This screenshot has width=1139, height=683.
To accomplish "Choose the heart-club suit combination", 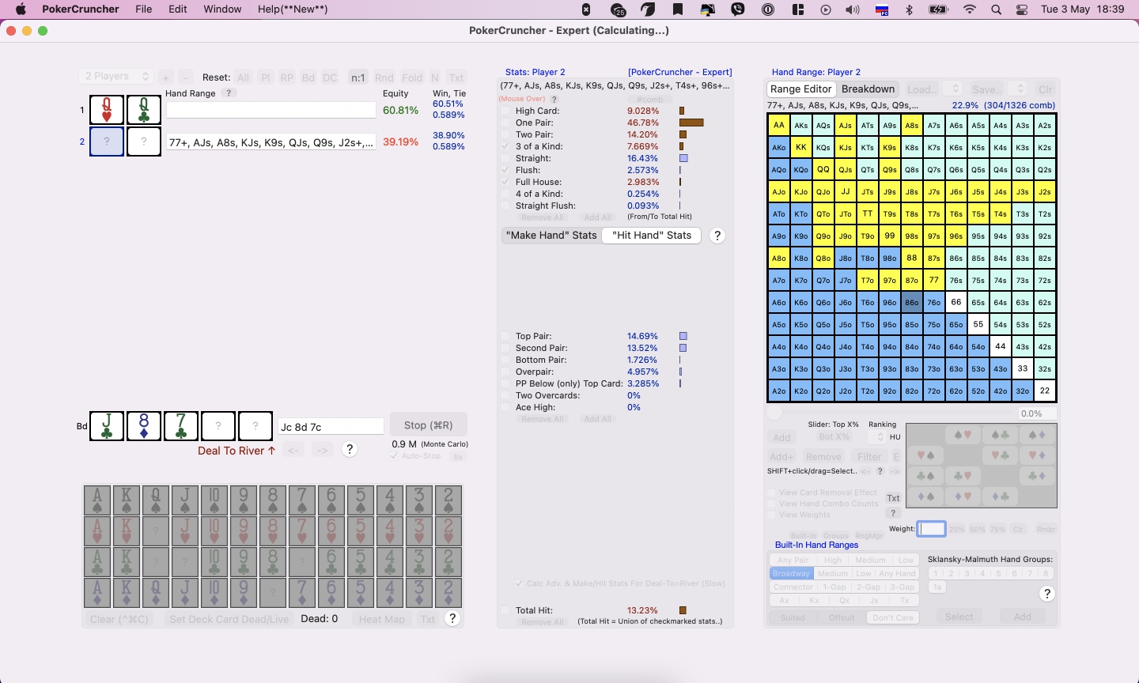I will (x=1001, y=456).
